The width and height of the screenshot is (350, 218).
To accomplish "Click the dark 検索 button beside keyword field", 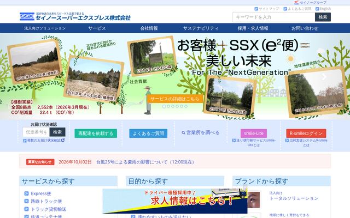I will [x=323, y=17].
